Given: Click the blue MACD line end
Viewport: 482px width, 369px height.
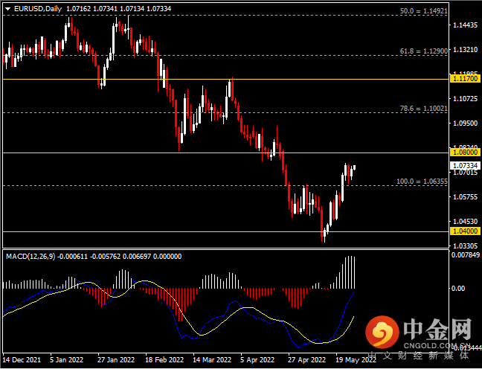Looking at the screenshot, I should [x=354, y=292].
